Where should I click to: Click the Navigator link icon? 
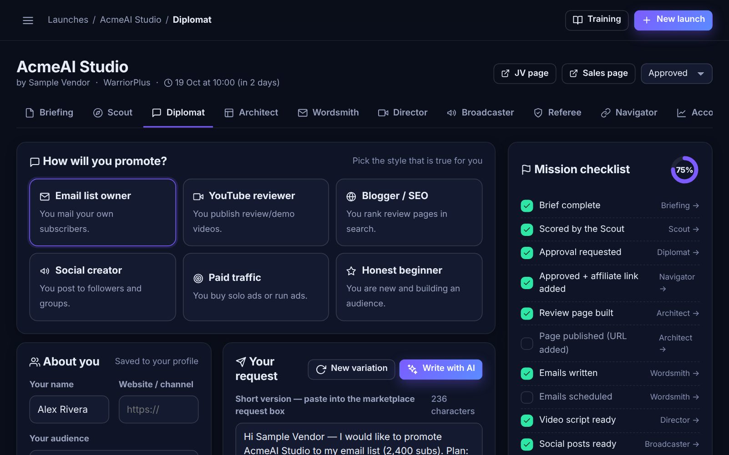point(606,113)
